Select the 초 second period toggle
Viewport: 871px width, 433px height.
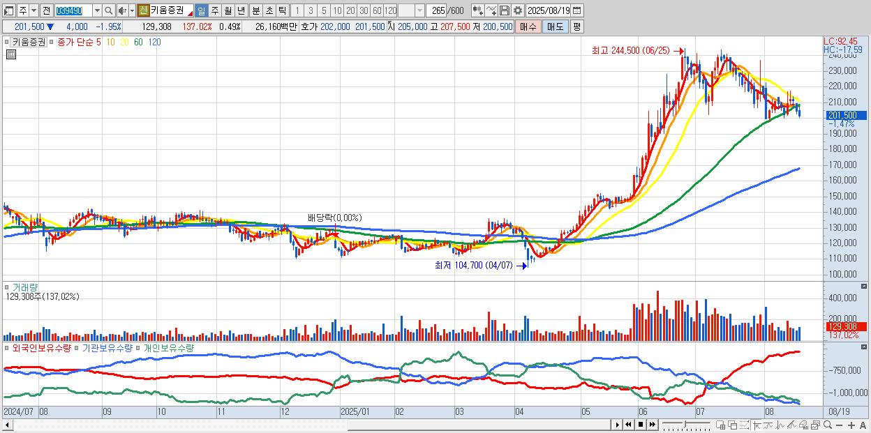(269, 10)
